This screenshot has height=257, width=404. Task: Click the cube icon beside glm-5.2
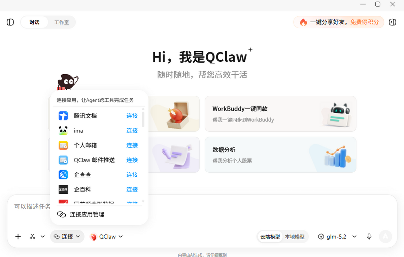click(321, 237)
